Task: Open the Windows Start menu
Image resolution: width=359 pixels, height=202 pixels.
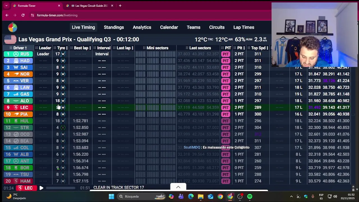Action: pos(111,196)
